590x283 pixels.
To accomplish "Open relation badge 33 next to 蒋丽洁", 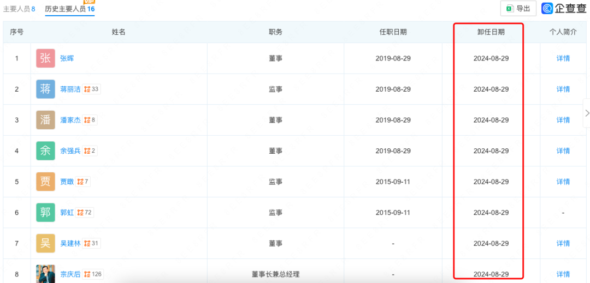I will pos(92,89).
